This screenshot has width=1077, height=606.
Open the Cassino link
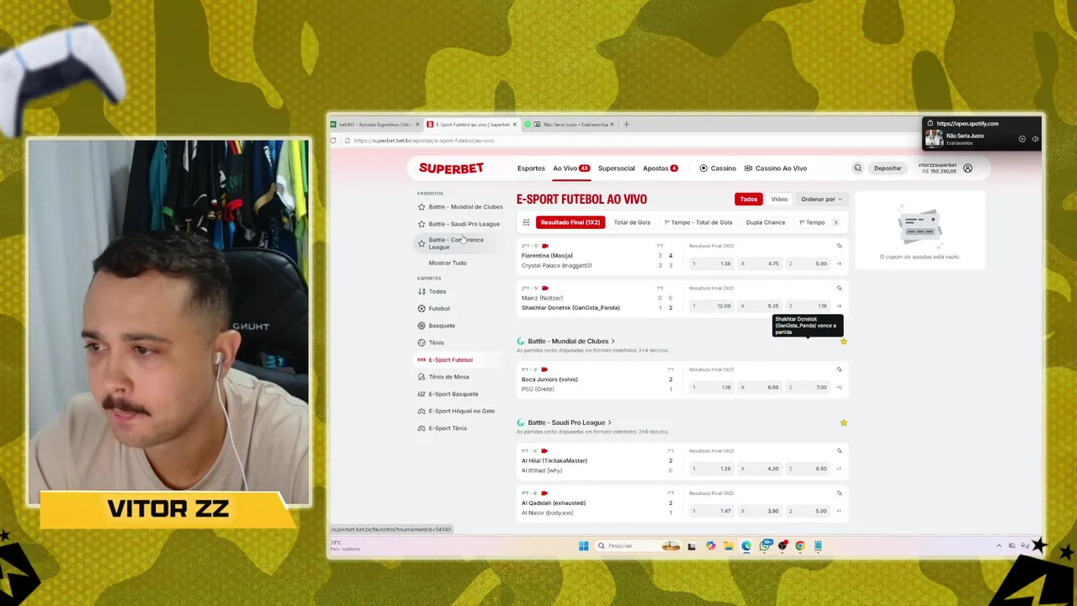click(x=718, y=168)
